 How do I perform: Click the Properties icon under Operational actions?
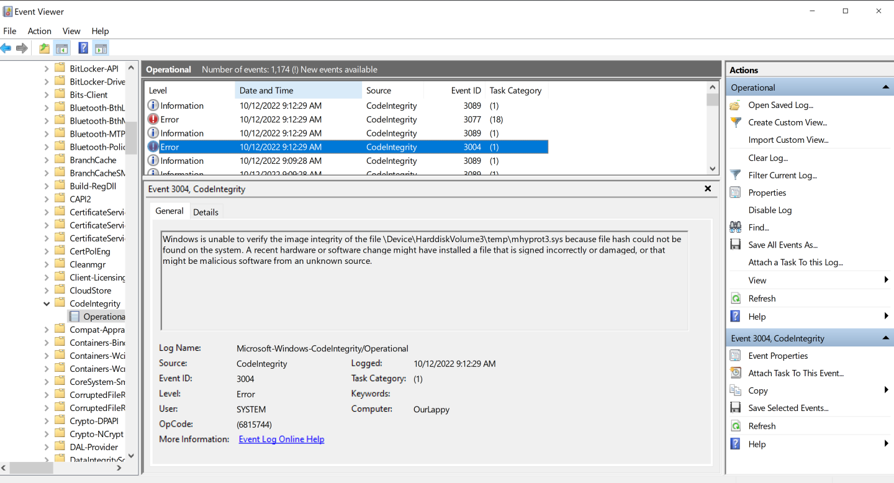(x=736, y=192)
